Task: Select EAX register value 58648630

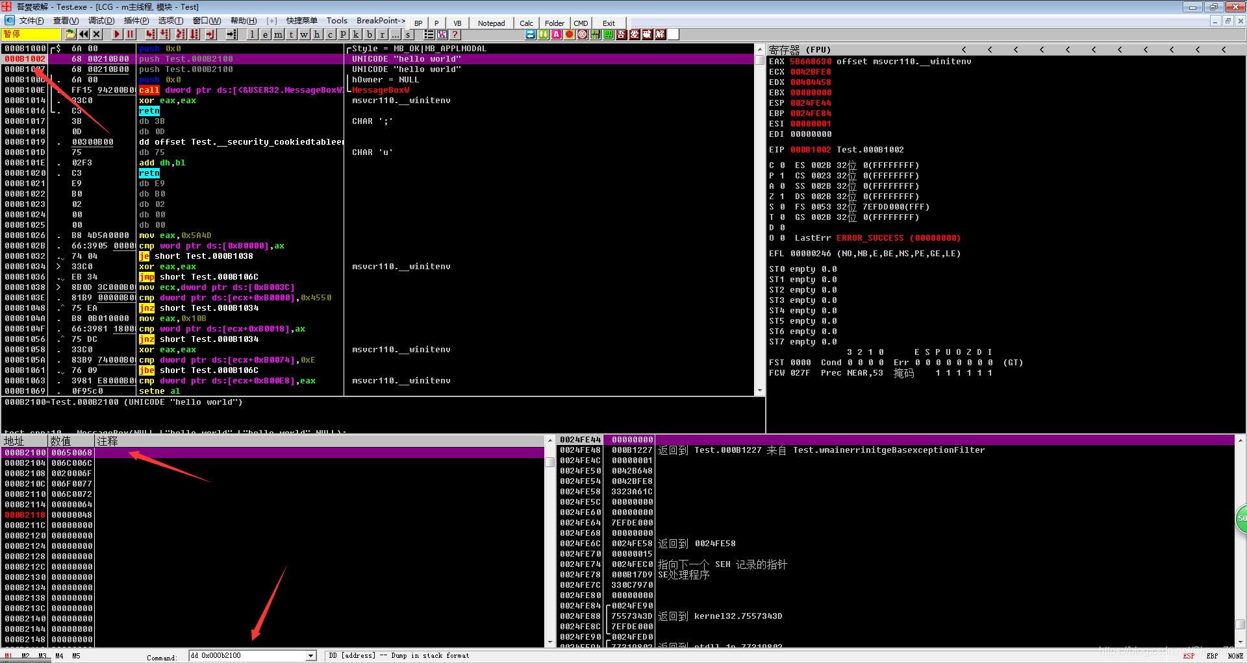Action: tap(811, 62)
